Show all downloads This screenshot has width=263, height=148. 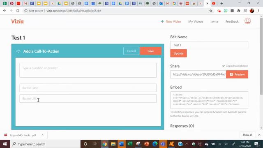click(247, 135)
